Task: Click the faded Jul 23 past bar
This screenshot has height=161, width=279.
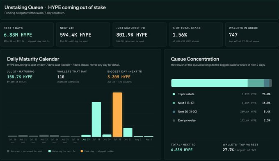Action: click(44, 136)
